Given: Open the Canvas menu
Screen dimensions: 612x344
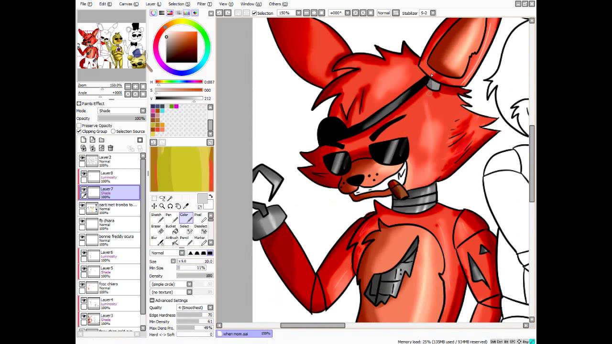Looking at the screenshot, I should click(x=129, y=4).
